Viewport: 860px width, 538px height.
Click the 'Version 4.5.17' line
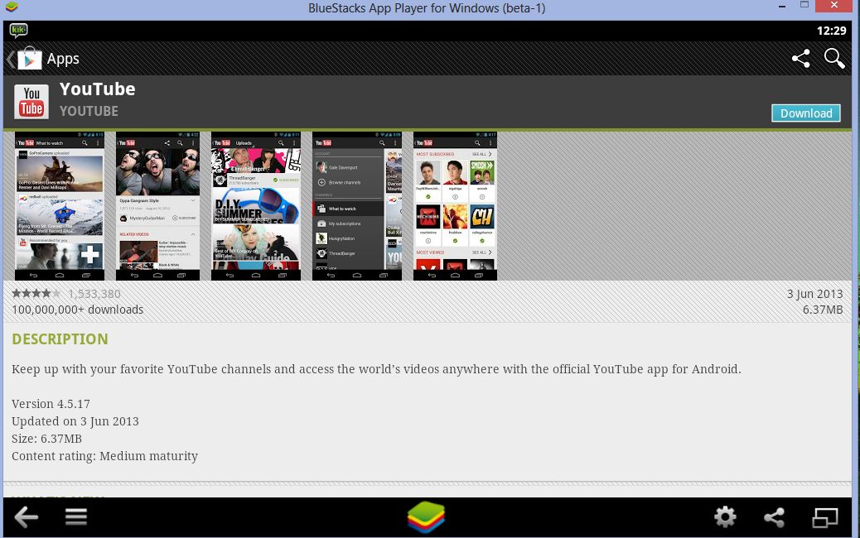click(51, 404)
